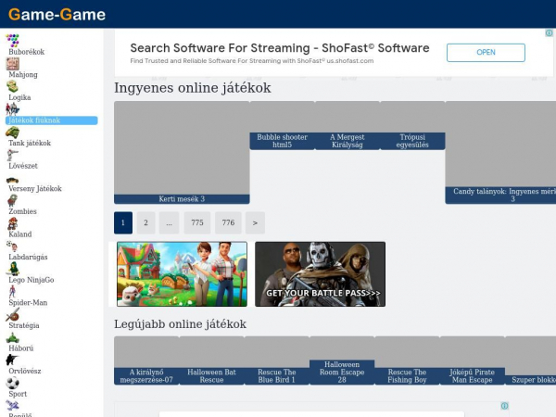Screen dimensions: 556x417
Task: Jump to page 776 in pagination
Action: (228, 222)
